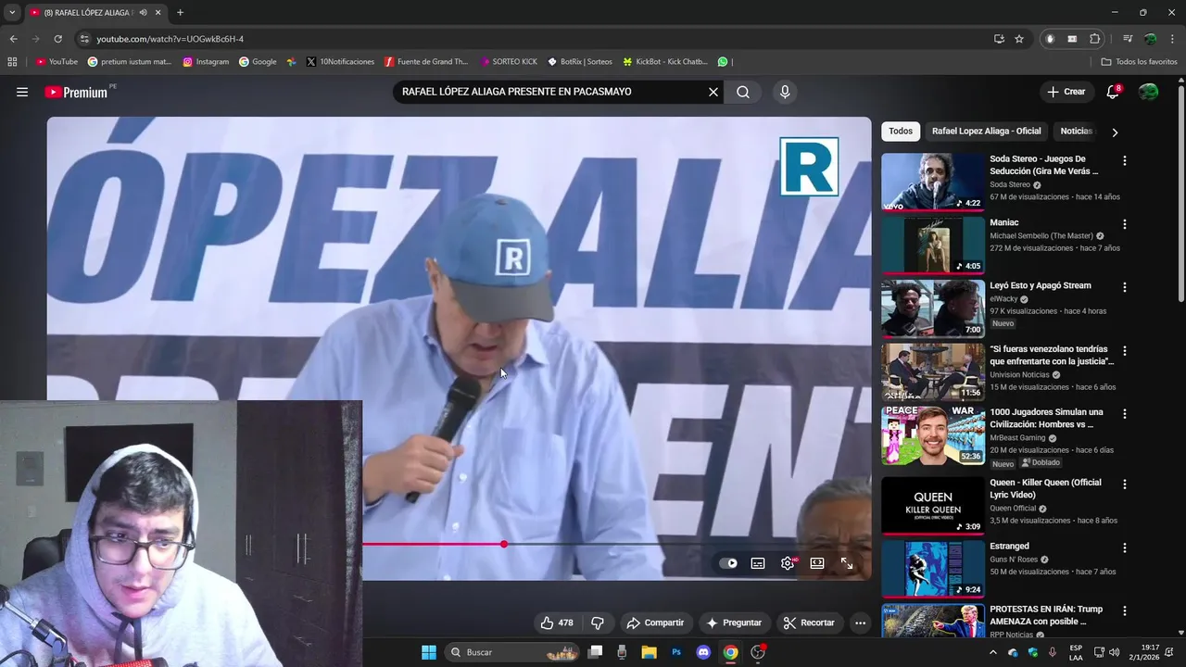1186x667 pixels.
Task: Click the YouTube search magnifier button
Action: pyautogui.click(x=743, y=92)
